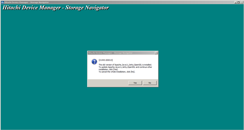
Task: Click Yes to update and continue installation
Action: point(135,83)
